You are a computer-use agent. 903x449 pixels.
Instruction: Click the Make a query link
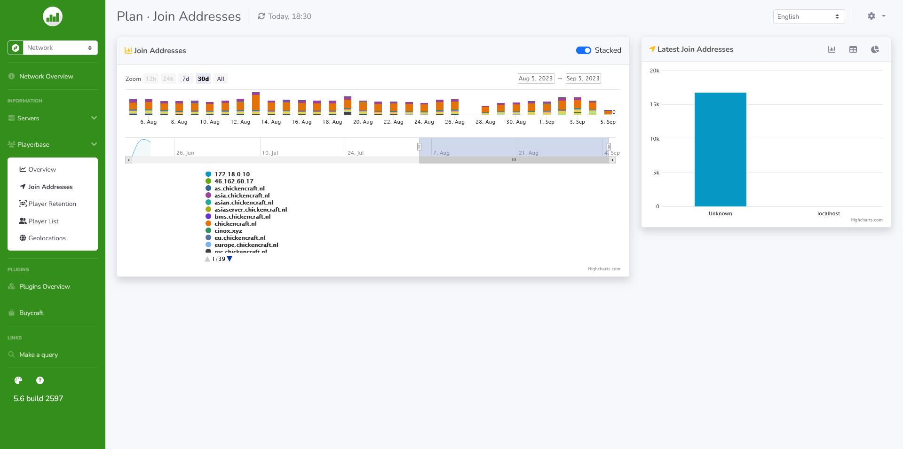tap(38, 354)
